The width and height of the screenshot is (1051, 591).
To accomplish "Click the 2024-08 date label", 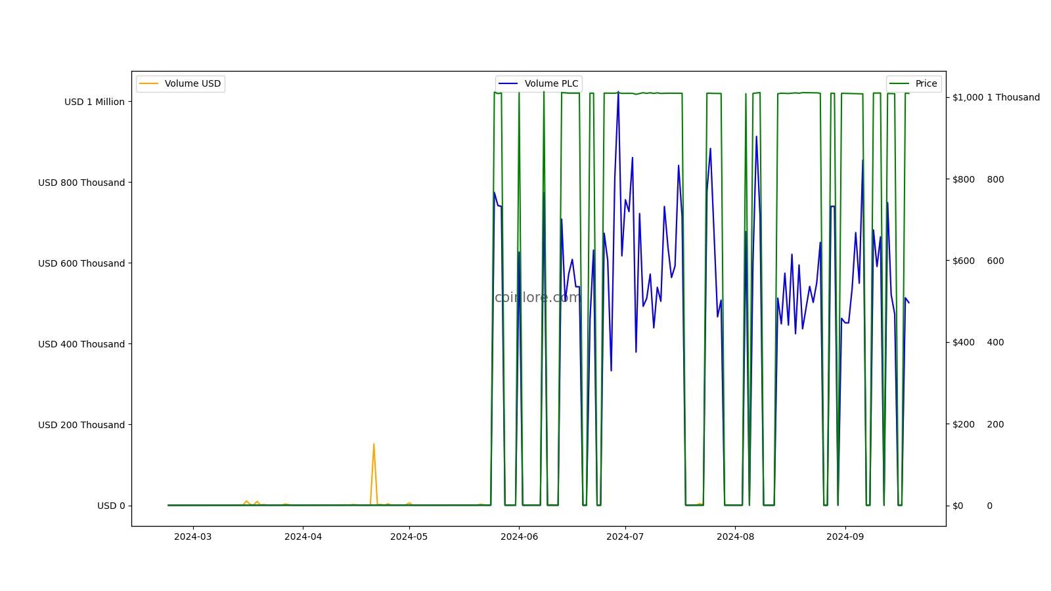I will (735, 536).
